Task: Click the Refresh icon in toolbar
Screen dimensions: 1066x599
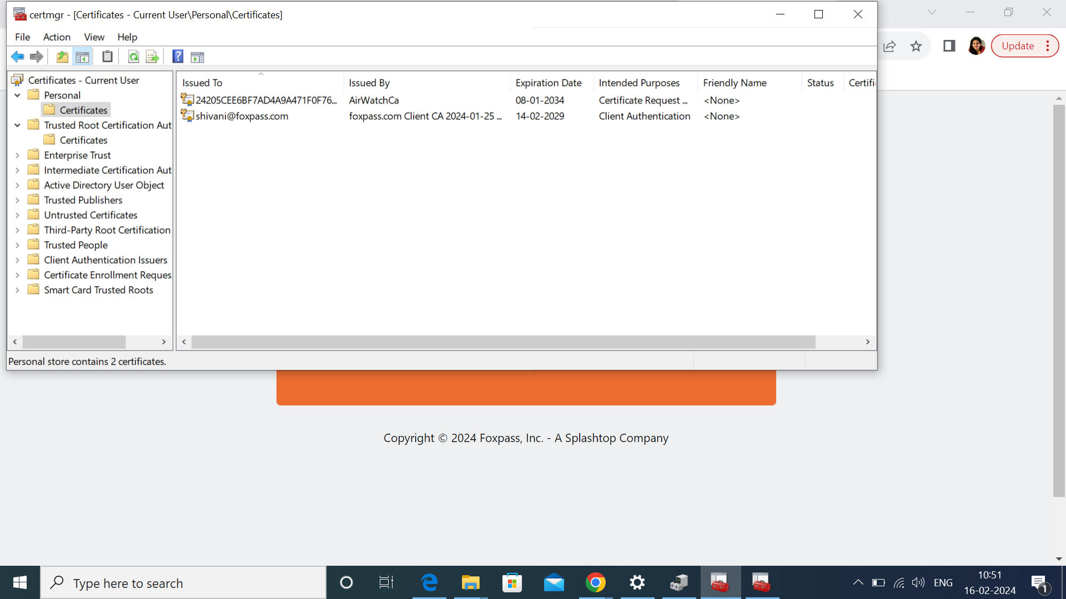Action: point(133,57)
